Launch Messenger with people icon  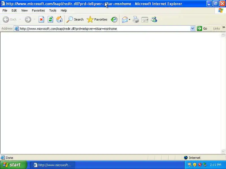point(154,19)
